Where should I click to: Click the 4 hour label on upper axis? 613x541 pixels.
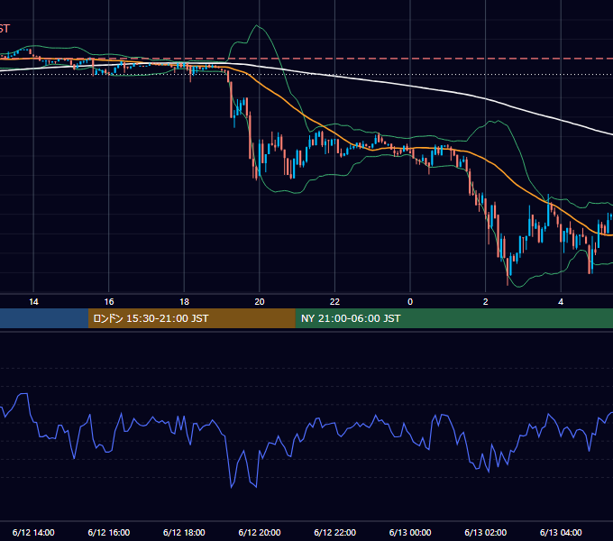point(561,302)
